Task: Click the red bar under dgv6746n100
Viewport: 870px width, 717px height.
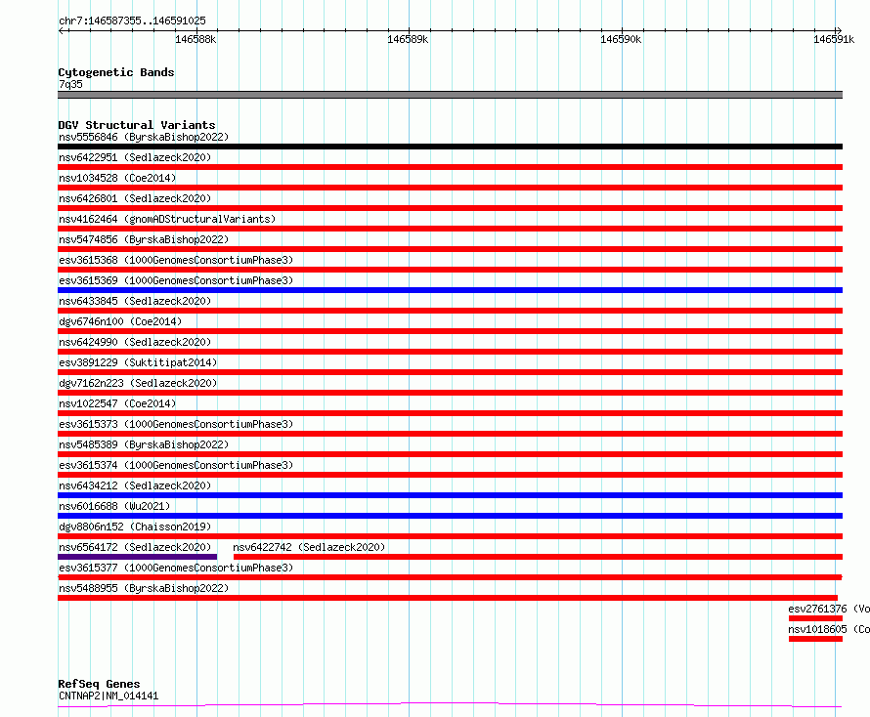Action: (450, 331)
